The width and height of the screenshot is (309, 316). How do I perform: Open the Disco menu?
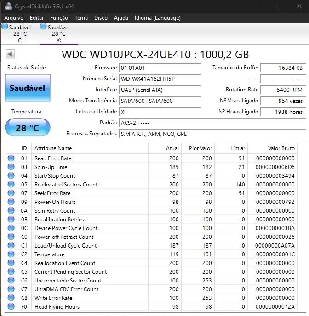click(101, 18)
